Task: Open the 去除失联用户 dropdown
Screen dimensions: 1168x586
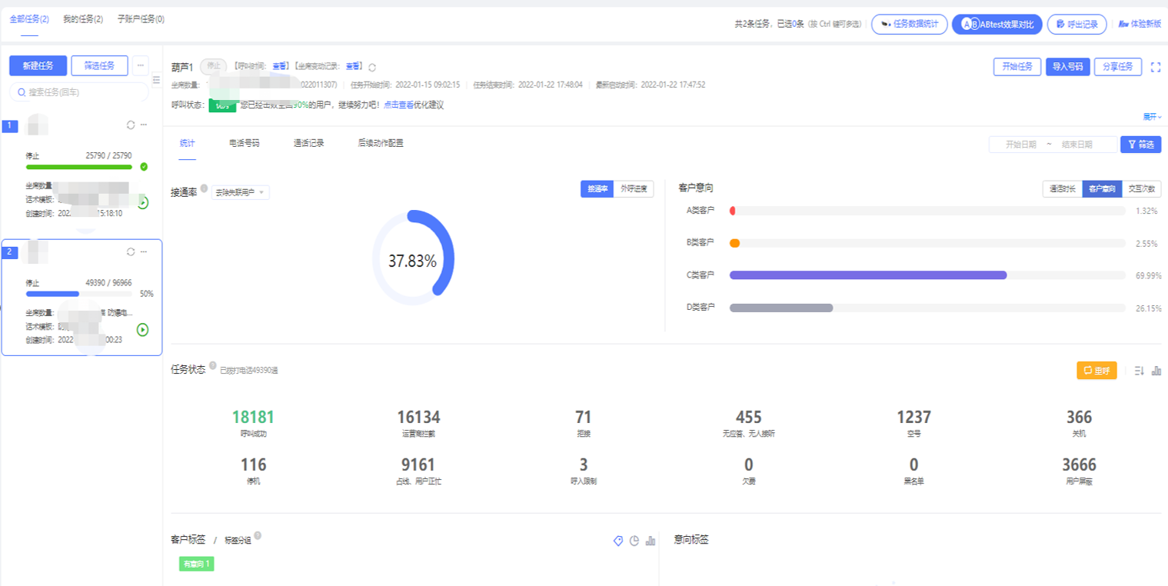Action: coord(241,192)
